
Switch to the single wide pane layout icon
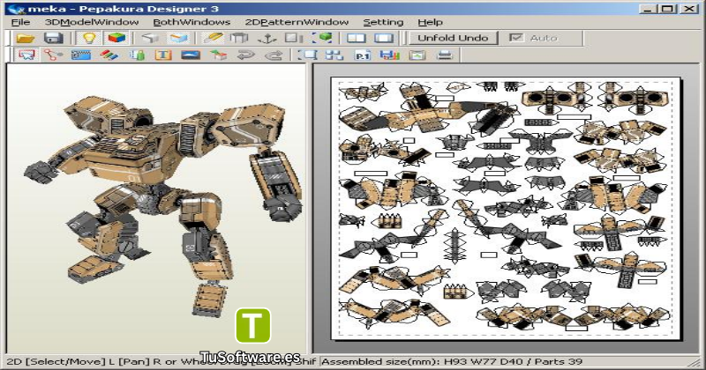click(x=384, y=38)
